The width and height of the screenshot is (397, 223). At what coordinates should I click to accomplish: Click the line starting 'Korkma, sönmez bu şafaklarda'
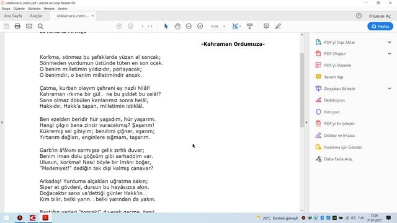100,57
